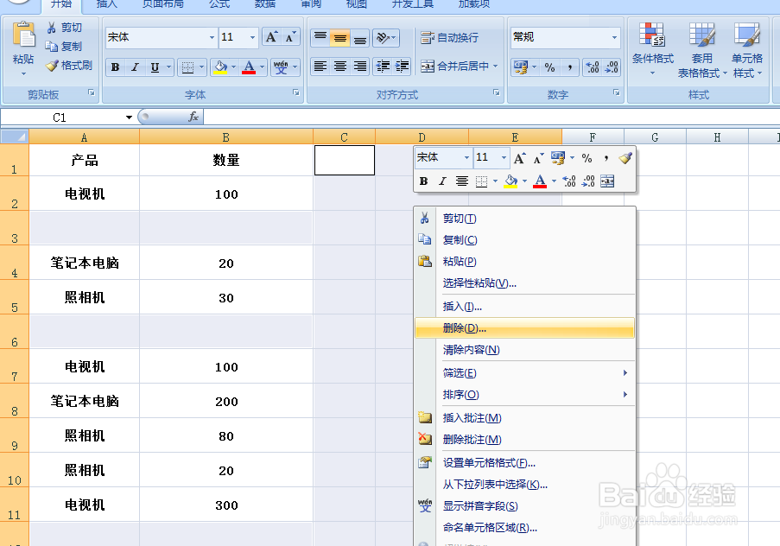Toggle italic on the mini toolbar
The image size is (780, 546).
(x=442, y=181)
